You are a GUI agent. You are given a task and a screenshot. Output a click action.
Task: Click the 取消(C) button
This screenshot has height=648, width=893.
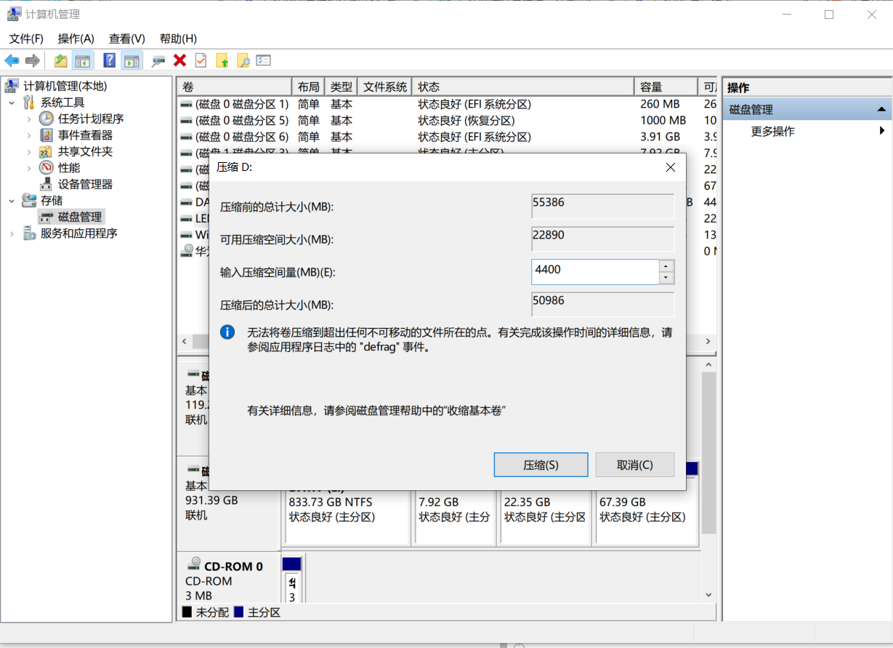635,465
